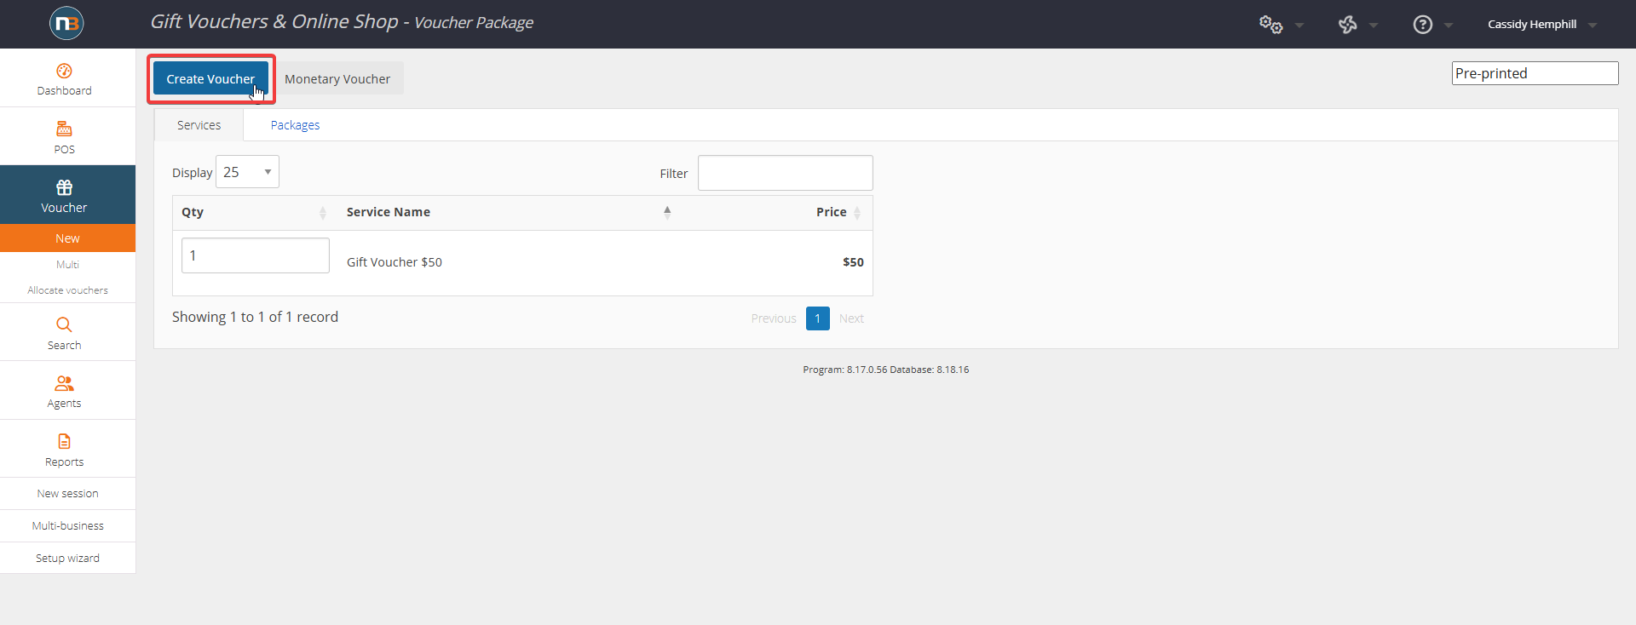Open the help question mark icon

coord(1422,25)
